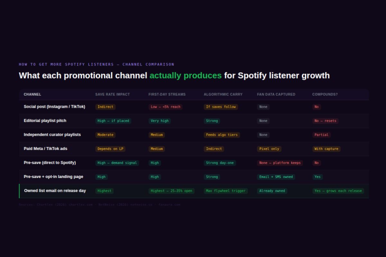Click the 'Partial' badge
Viewport: 386px width, 257px height.
pyautogui.click(x=321, y=135)
